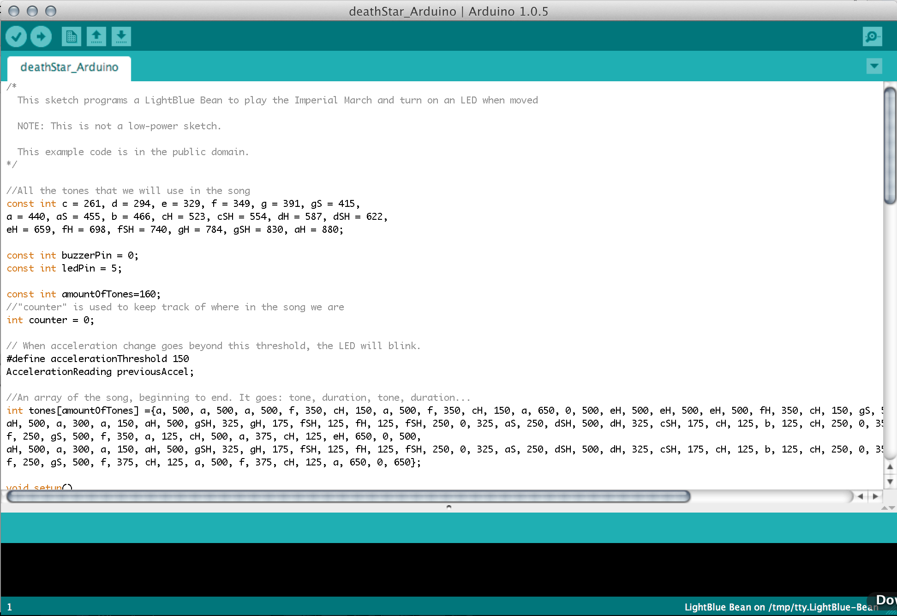897x616 pixels.
Task: Click the save sketch downward arrow icon
Action: tap(120, 36)
